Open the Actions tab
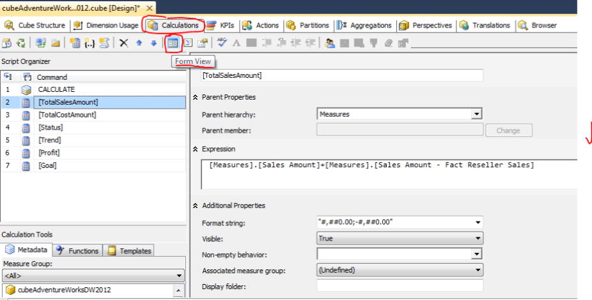 (x=261, y=26)
